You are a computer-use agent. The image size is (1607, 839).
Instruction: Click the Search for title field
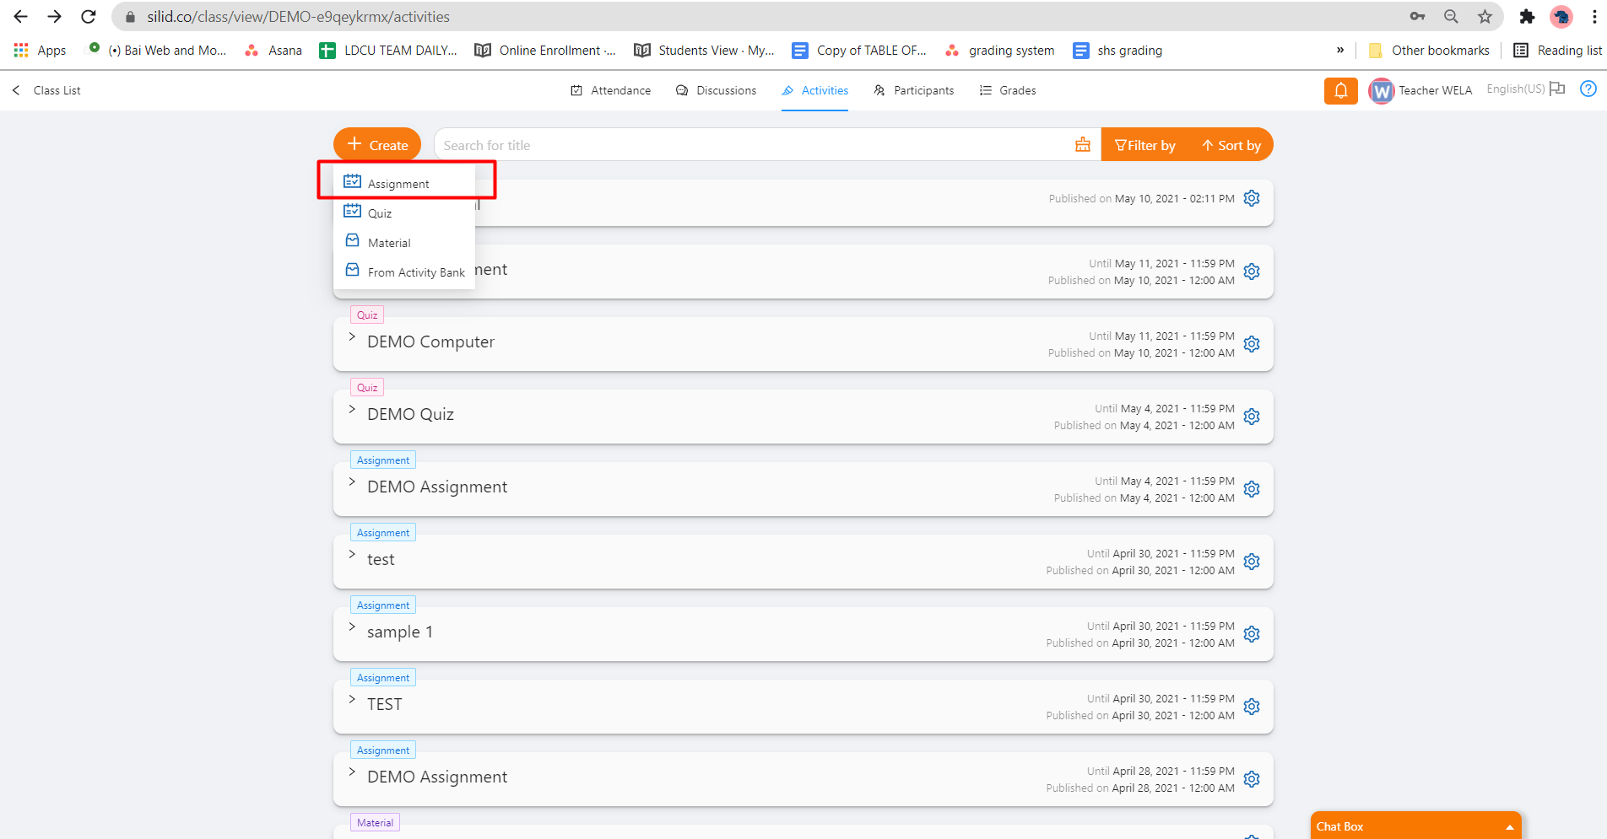click(x=751, y=145)
